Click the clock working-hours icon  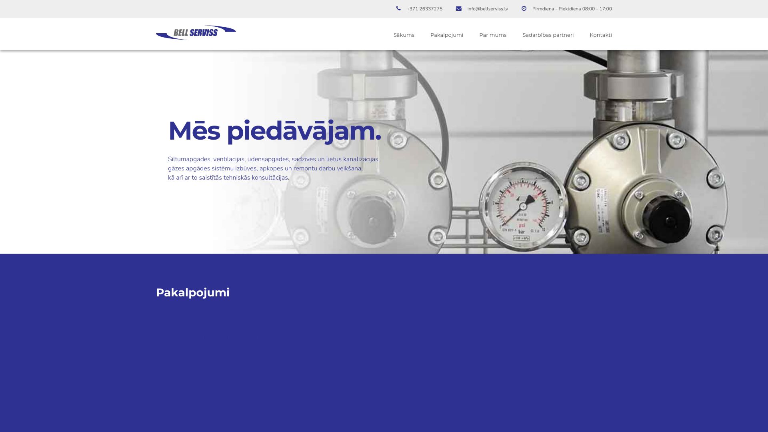524,8
